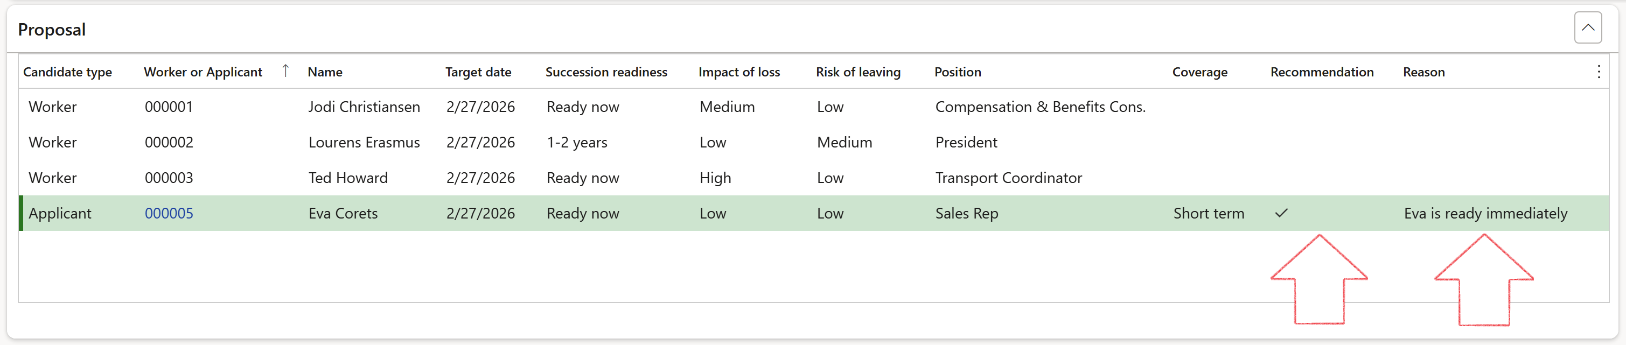This screenshot has width=1626, height=345.
Task: Click the Coverage column header
Action: tap(1199, 72)
